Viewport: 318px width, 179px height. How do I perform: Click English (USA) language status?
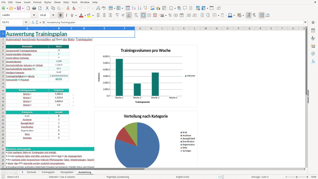pyautogui.click(x=183, y=177)
